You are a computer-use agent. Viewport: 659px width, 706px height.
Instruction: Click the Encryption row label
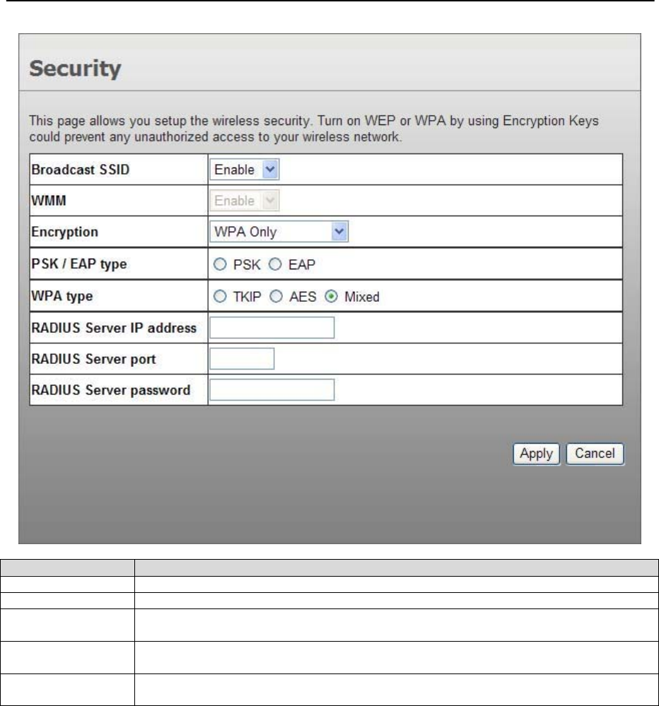[x=66, y=233]
